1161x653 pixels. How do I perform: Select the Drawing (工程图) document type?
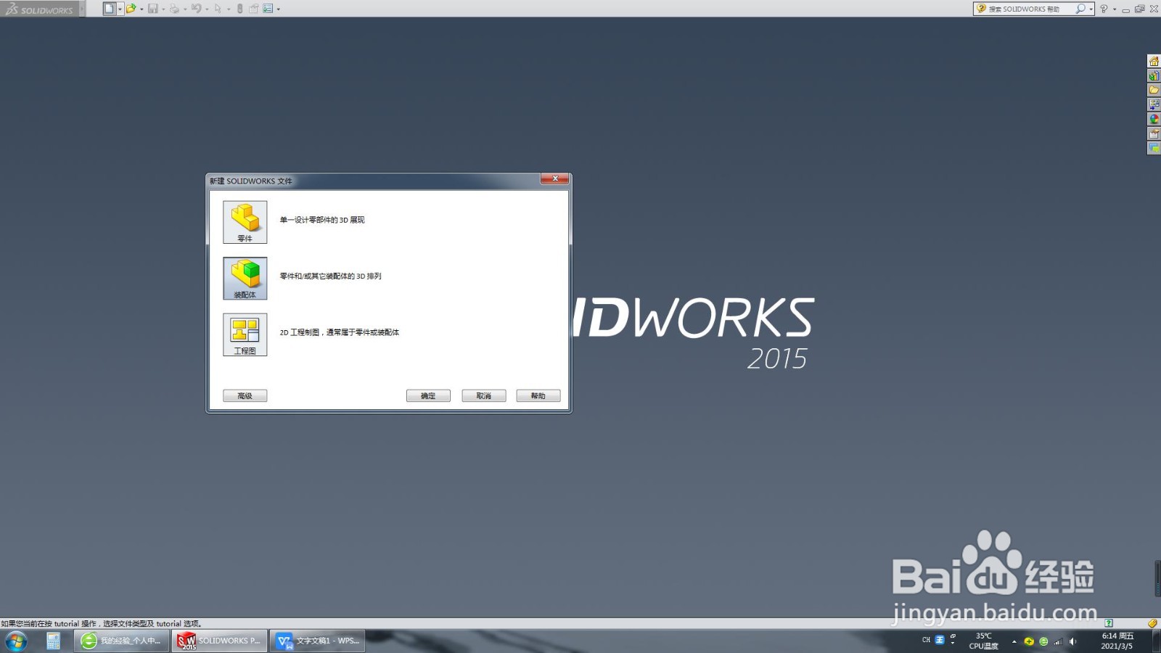coord(245,334)
